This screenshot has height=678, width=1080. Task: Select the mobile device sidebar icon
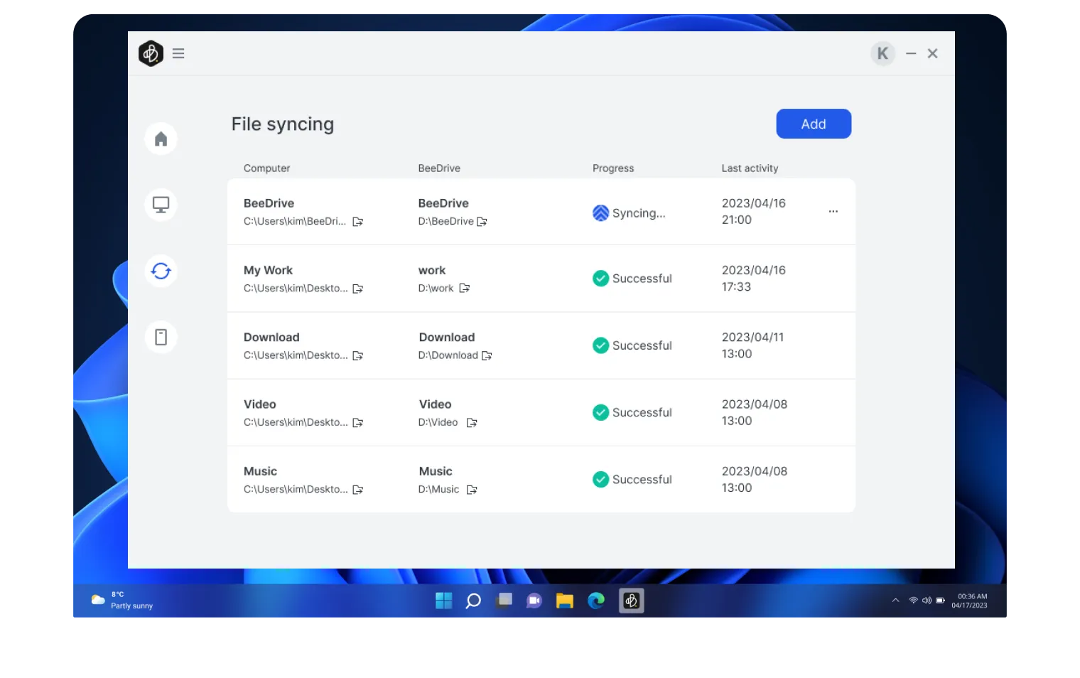(161, 337)
